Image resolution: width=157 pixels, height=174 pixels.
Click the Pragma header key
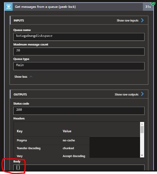[22, 141]
